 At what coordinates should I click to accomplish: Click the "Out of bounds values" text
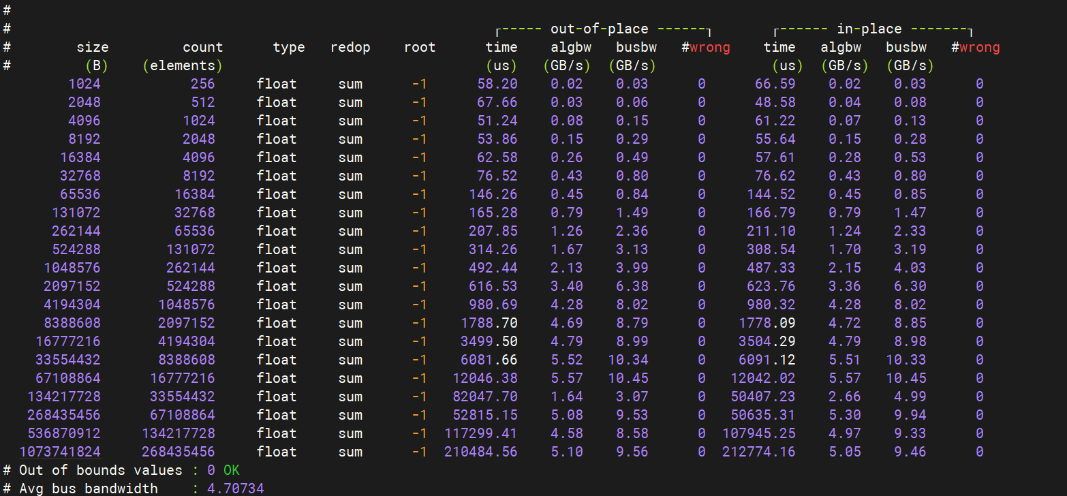pos(100,470)
